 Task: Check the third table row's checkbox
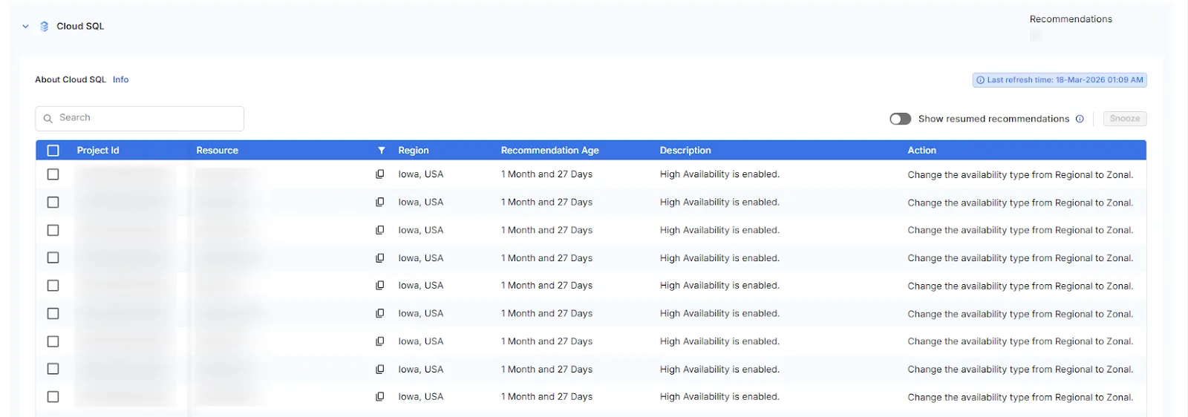(53, 230)
